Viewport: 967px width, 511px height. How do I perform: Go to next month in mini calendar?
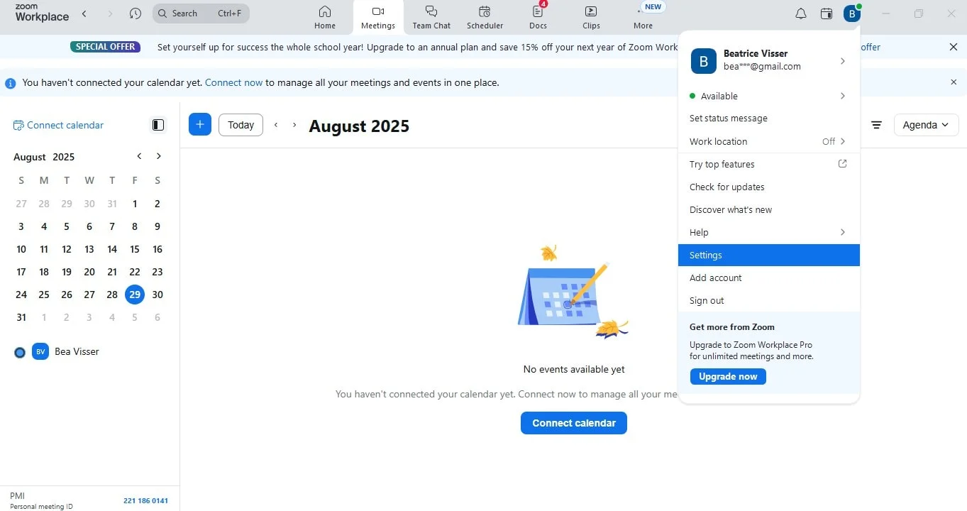[159, 156]
